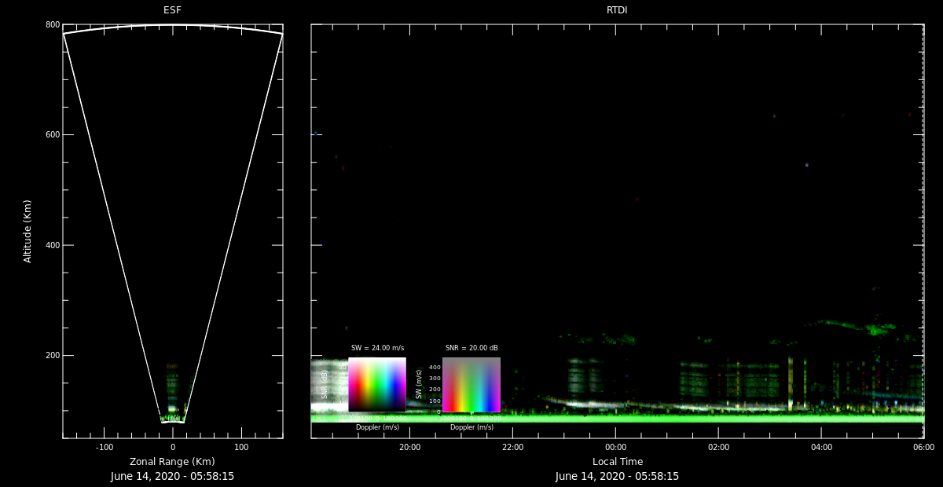Screen dimensions: 943x487
Task: Click the SNR (dB) legend axis label
Action: (325, 385)
